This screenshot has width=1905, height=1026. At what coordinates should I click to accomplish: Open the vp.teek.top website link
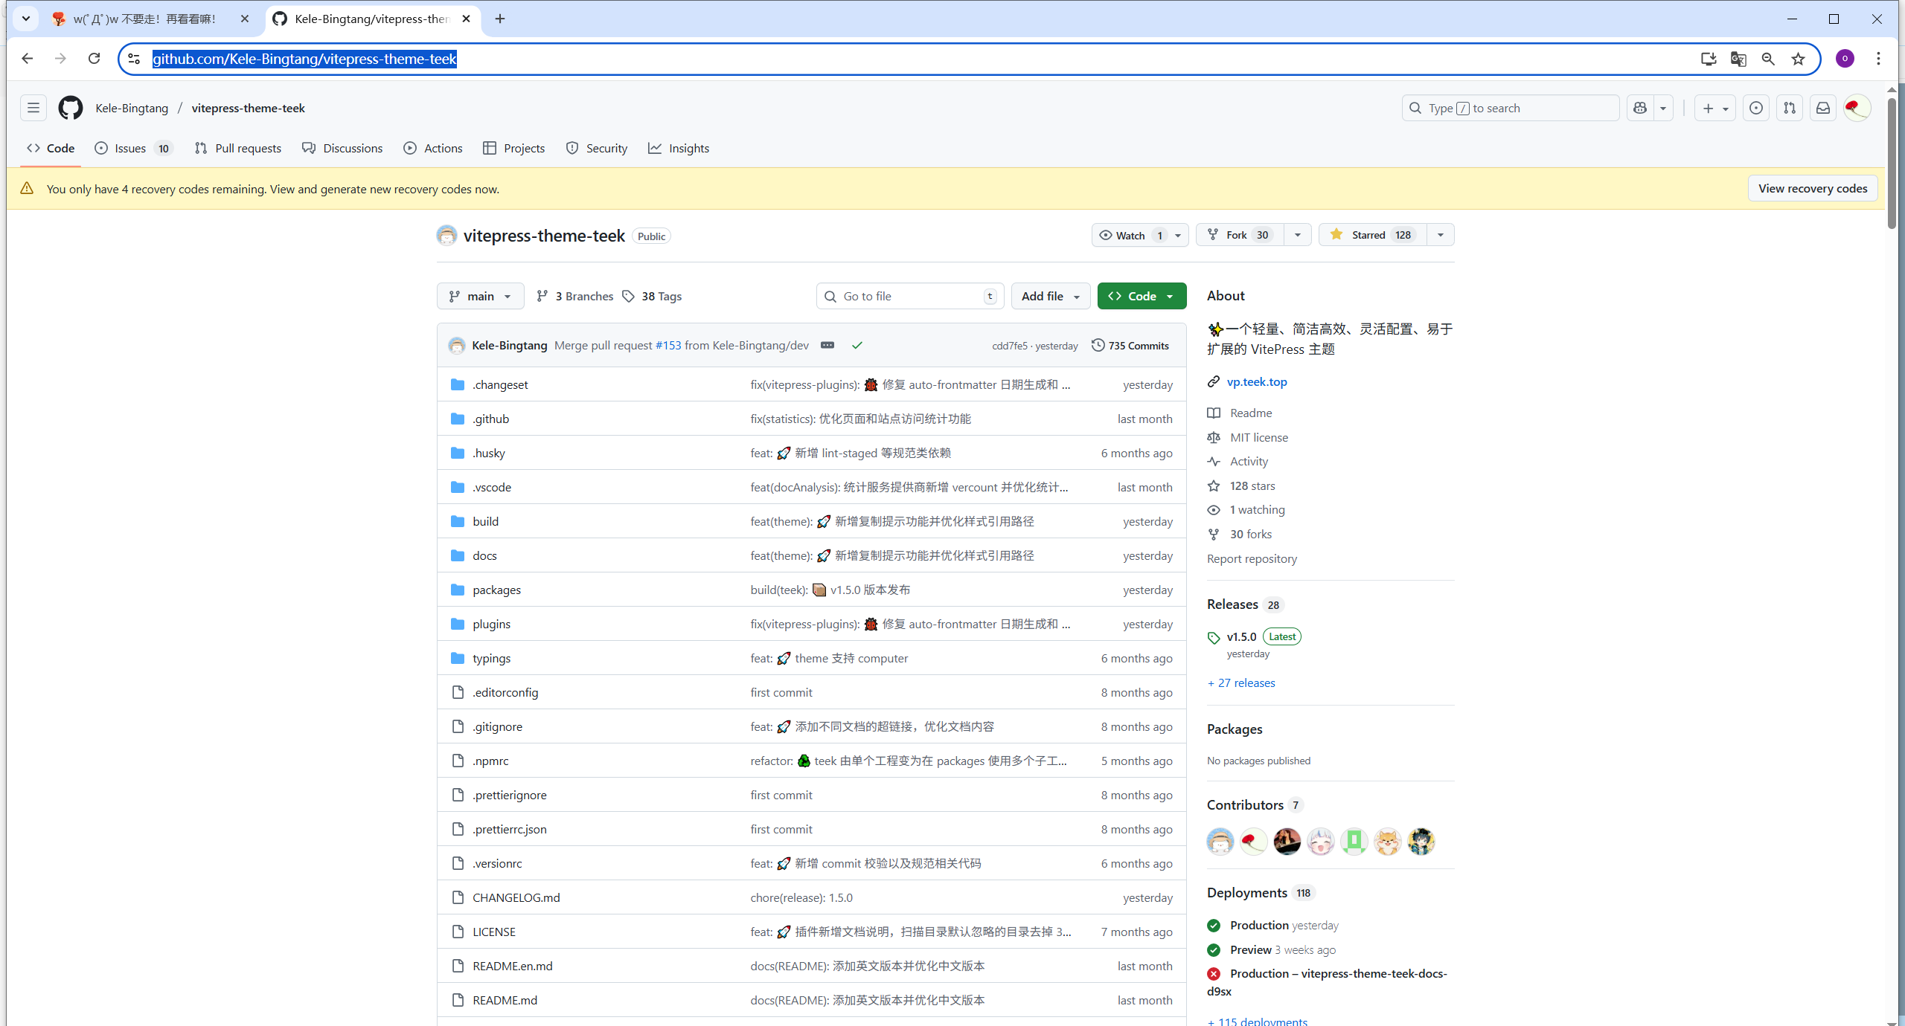coord(1257,381)
